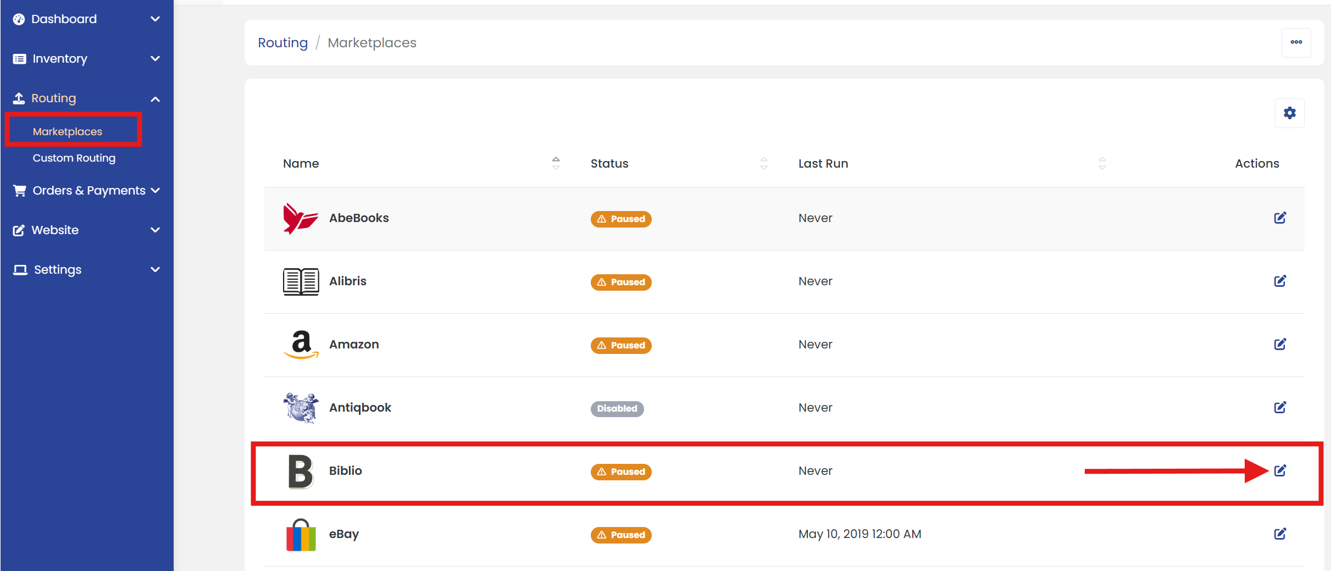Screen dimensions: 1331x571
Task: Click the Actions column header
Action: click(1257, 163)
